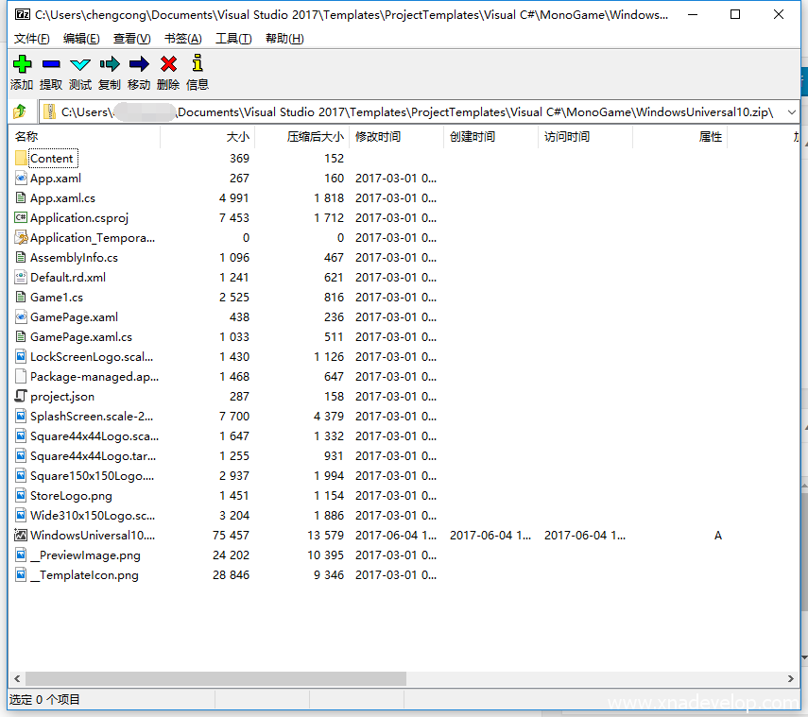Screen dimensions: 808x717
Task: Sort by 修改时间 column header
Action: tap(395, 137)
